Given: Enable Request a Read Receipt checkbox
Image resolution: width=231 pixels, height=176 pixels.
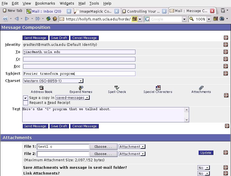Looking at the screenshot, I should pos(25,102).
